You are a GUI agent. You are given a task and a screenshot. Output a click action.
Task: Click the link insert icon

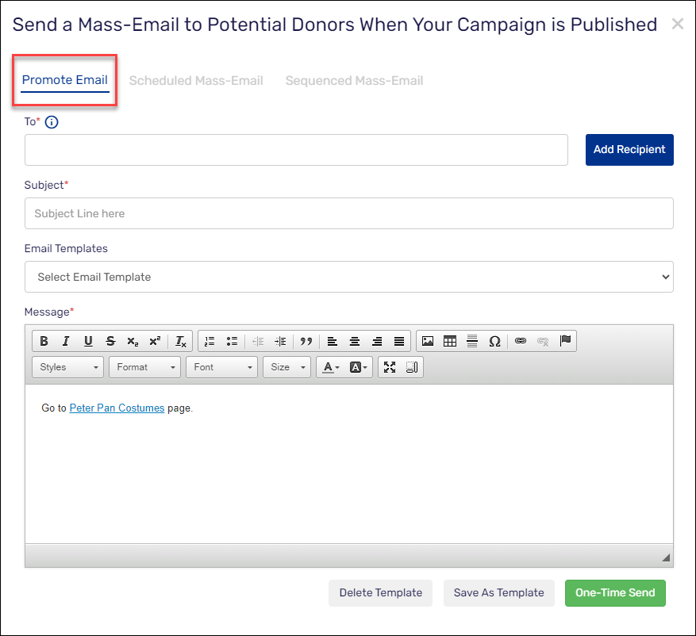tap(521, 341)
